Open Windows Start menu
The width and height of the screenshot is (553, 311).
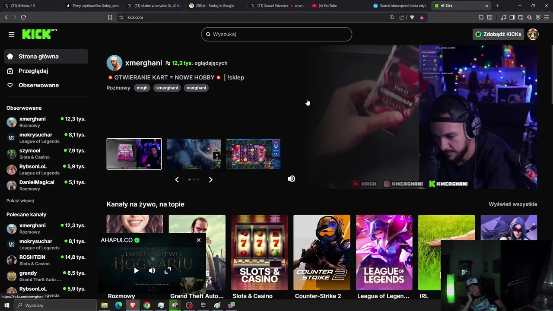click(x=6, y=305)
